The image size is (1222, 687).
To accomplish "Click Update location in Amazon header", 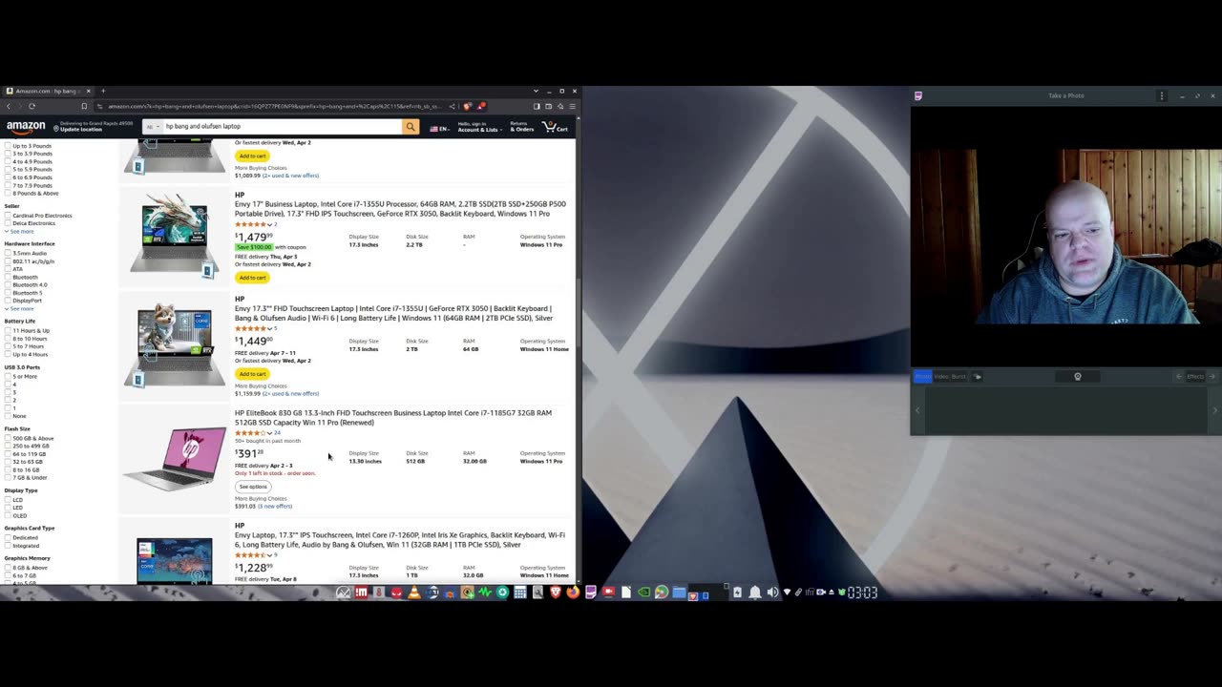I will pyautogui.click(x=82, y=129).
